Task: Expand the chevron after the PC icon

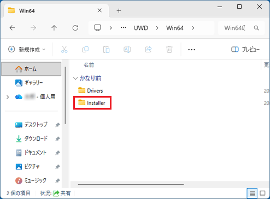Action: 110,28
